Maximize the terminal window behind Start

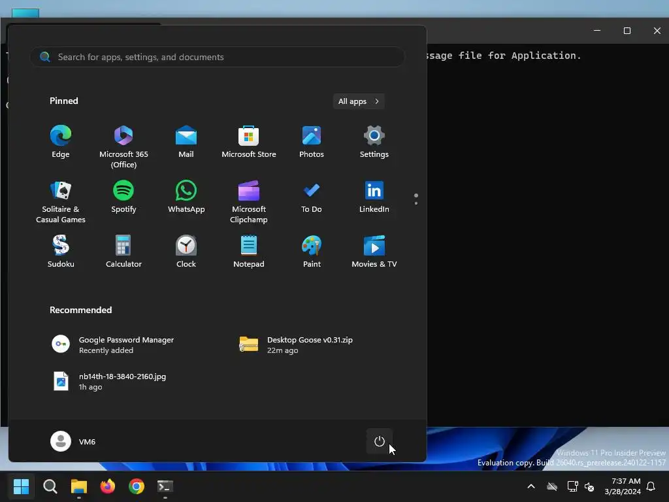coord(627,31)
